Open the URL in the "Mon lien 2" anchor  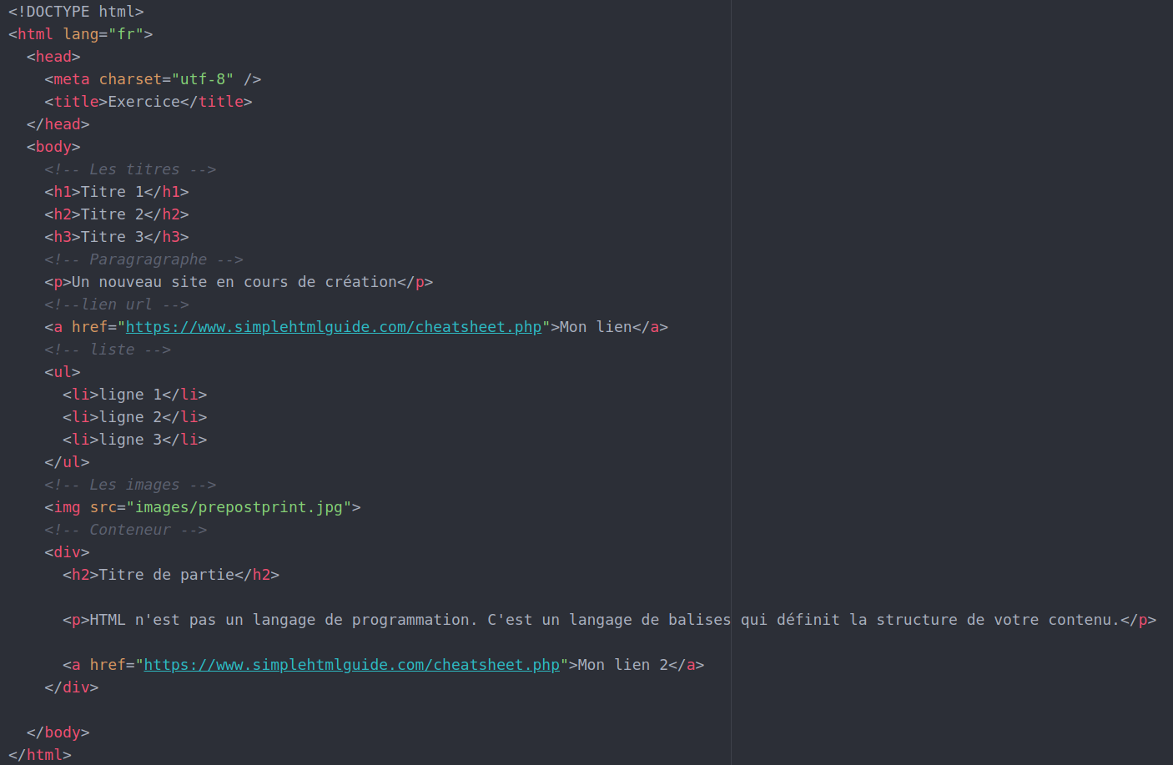[x=351, y=665]
